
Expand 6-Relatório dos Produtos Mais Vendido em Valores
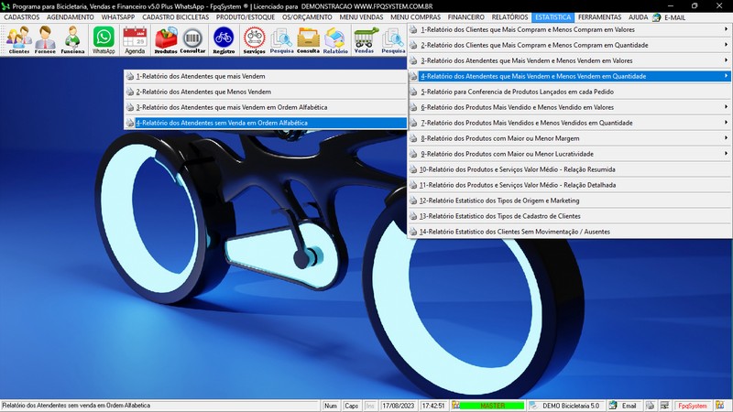[x=569, y=107]
